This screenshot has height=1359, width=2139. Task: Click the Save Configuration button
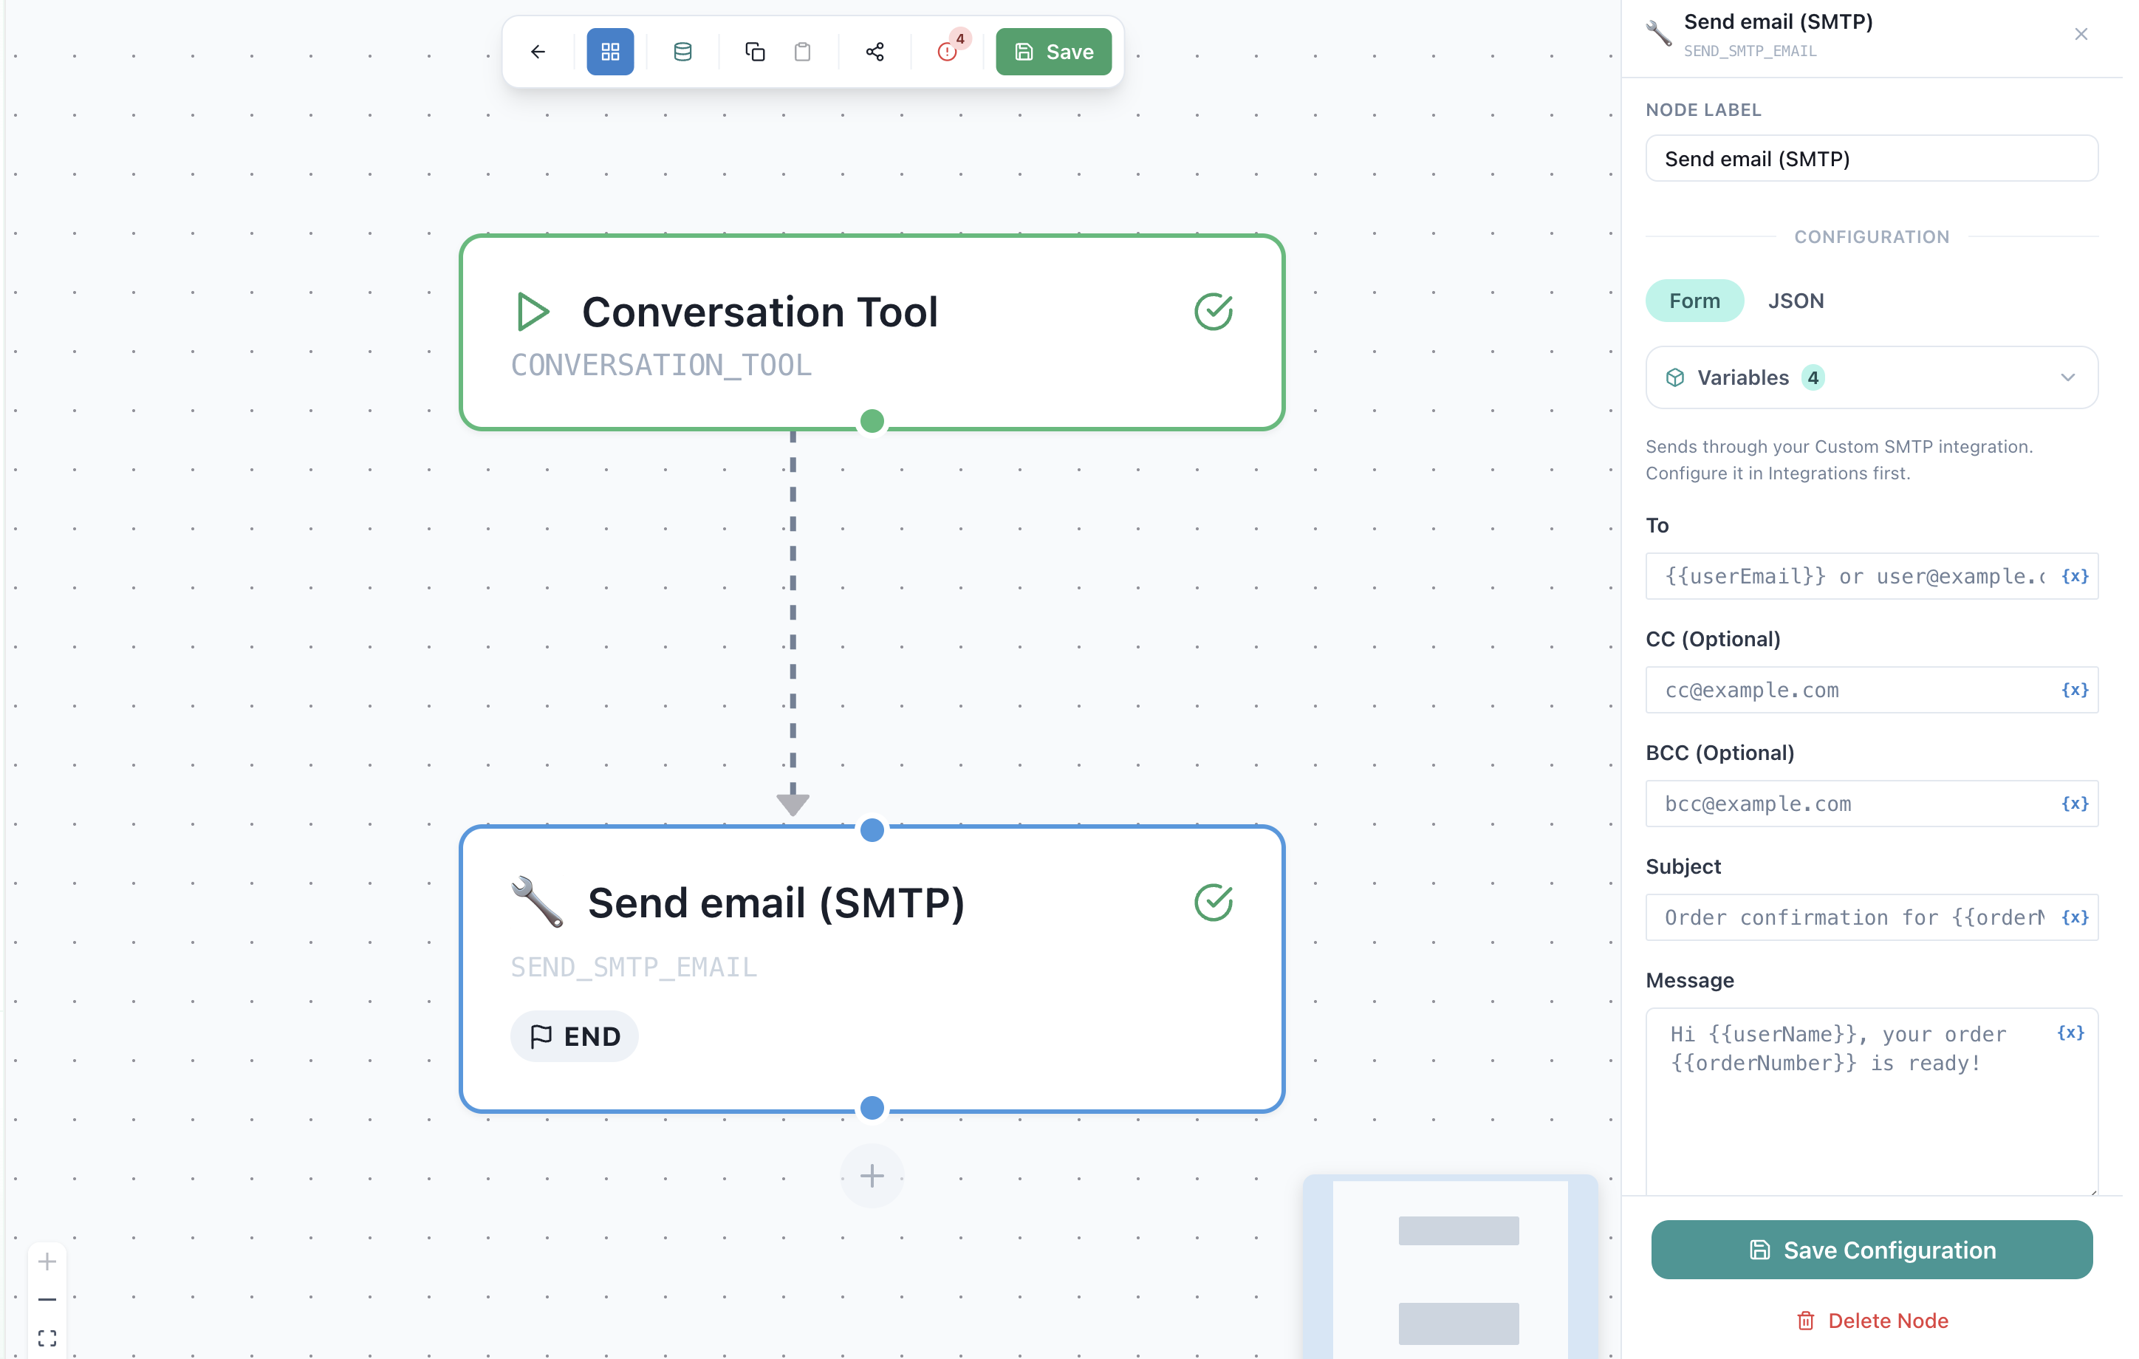click(x=1872, y=1250)
